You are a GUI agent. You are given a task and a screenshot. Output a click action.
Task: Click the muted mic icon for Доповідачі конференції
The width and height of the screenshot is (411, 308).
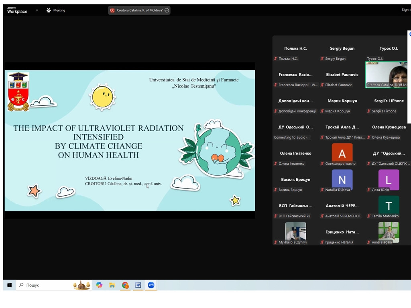pos(275,111)
